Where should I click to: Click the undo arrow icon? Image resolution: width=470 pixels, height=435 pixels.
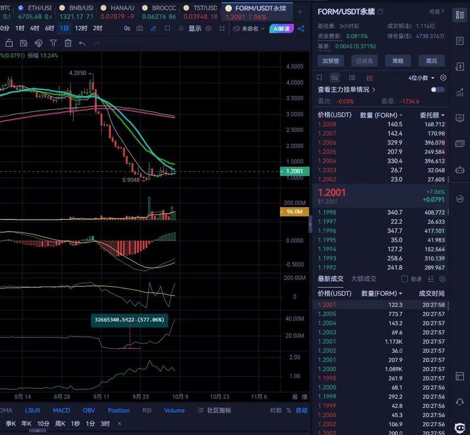click(82, 43)
